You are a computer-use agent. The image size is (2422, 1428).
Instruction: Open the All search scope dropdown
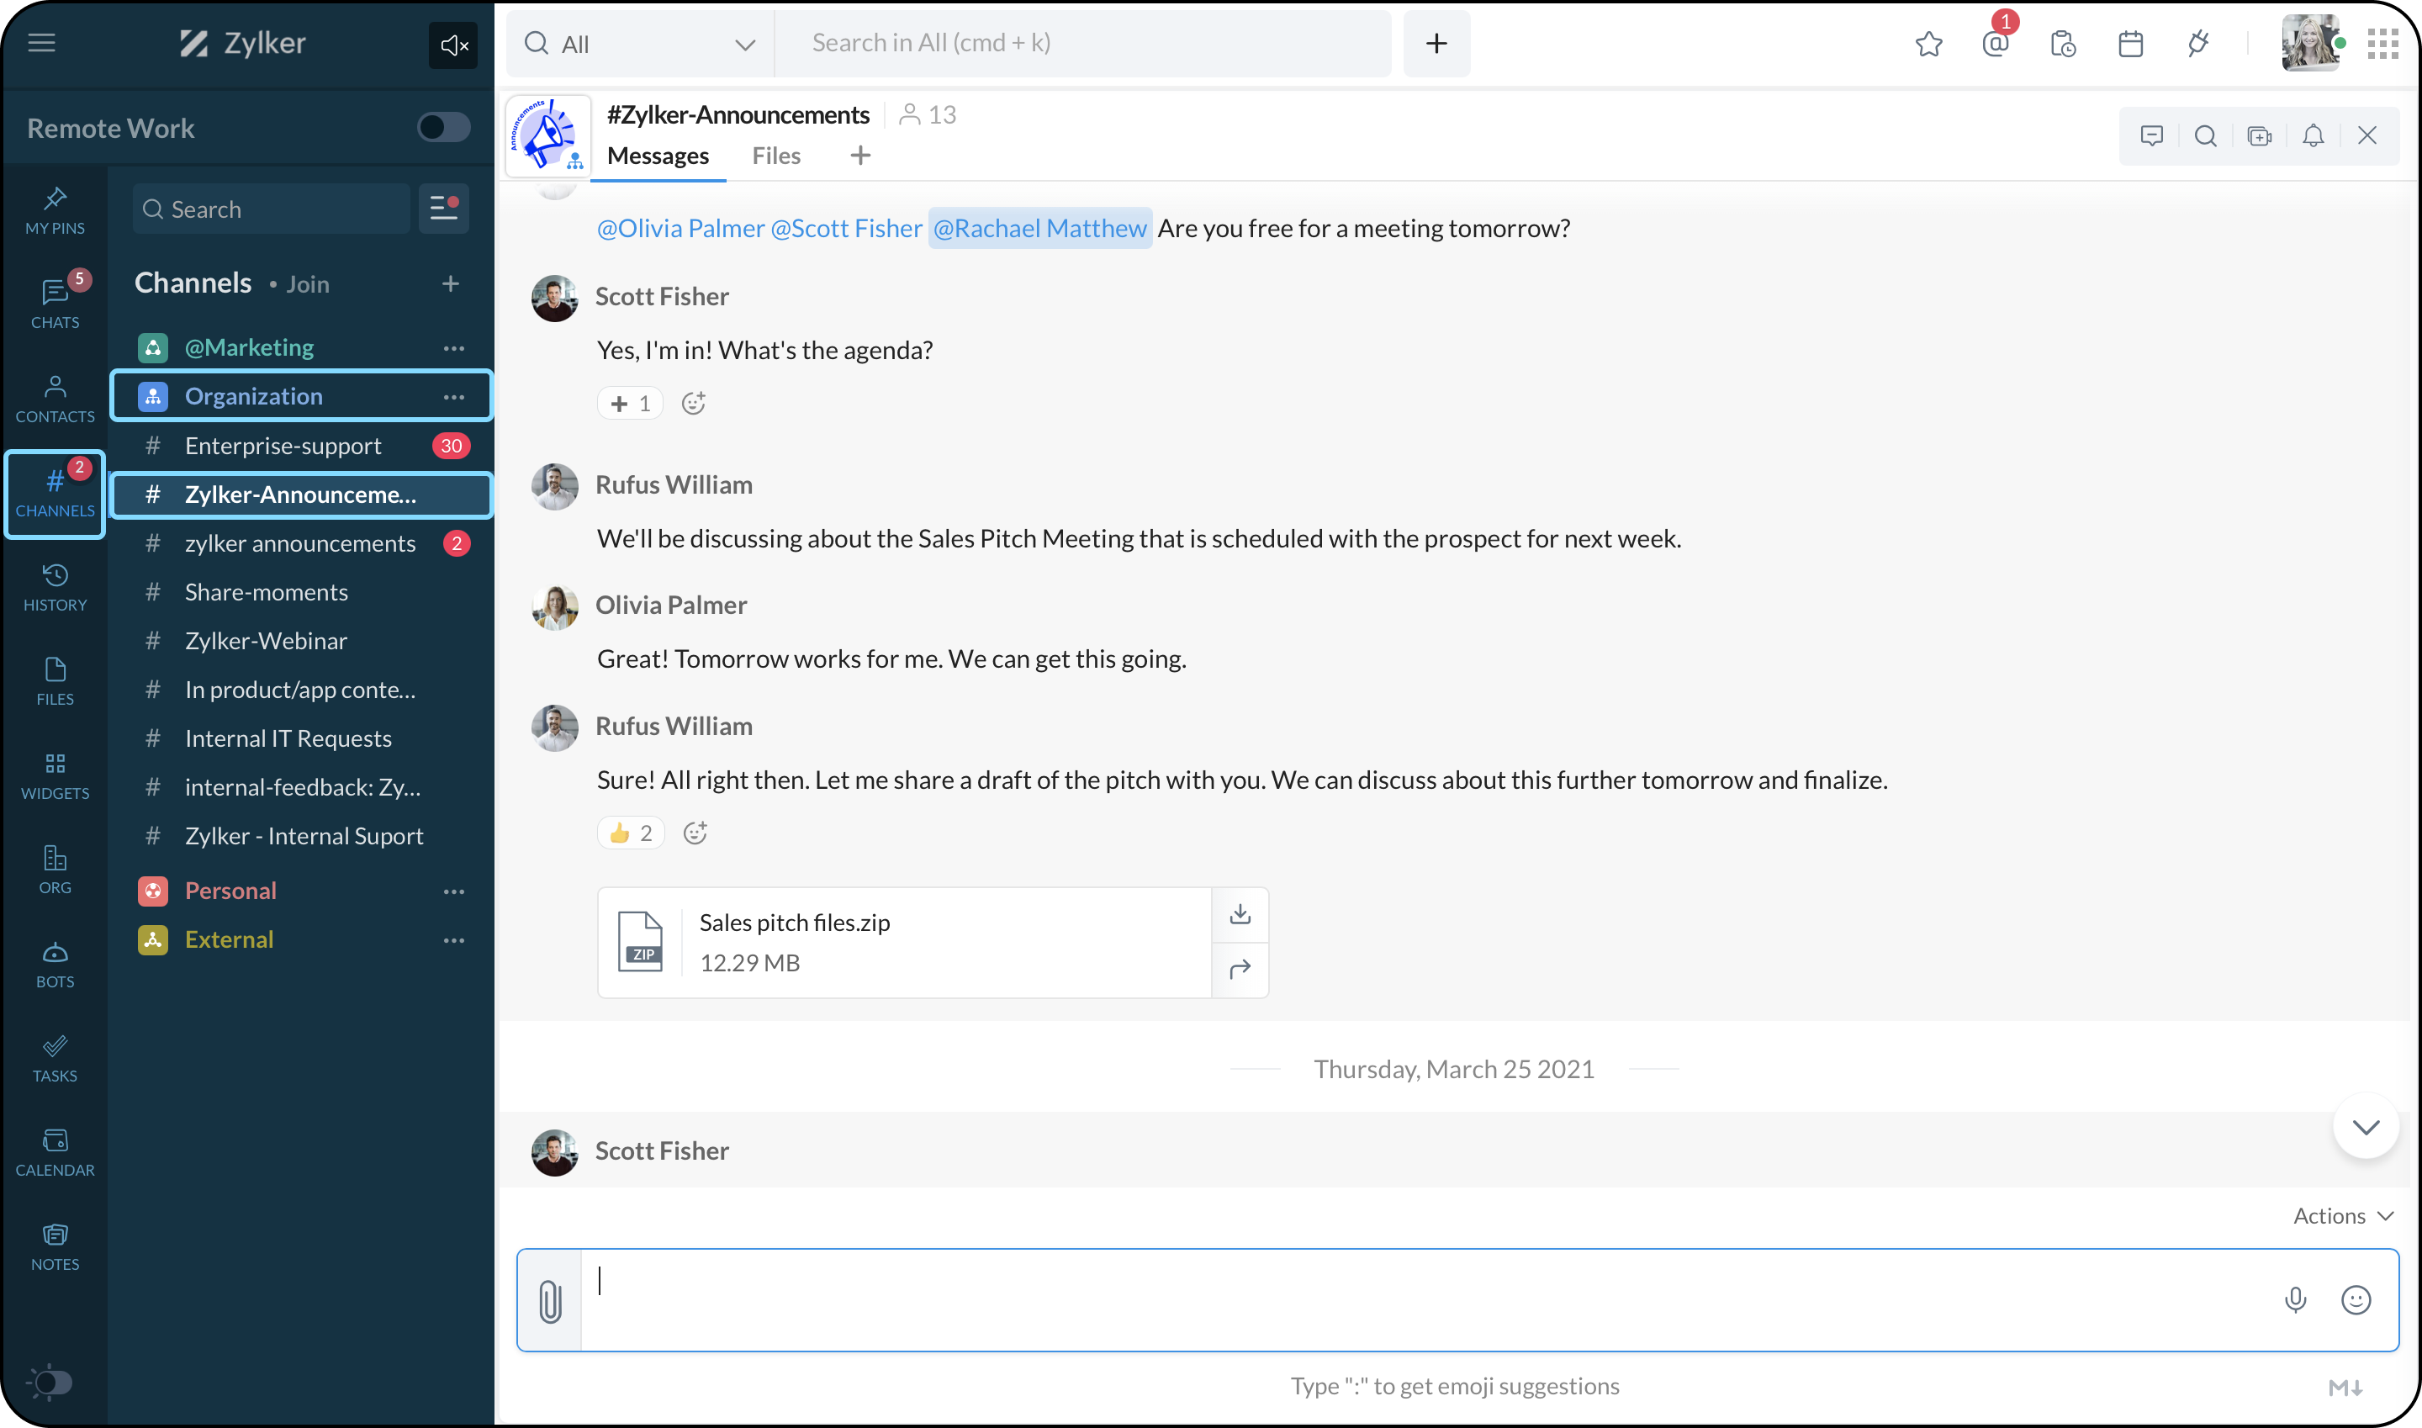(640, 45)
